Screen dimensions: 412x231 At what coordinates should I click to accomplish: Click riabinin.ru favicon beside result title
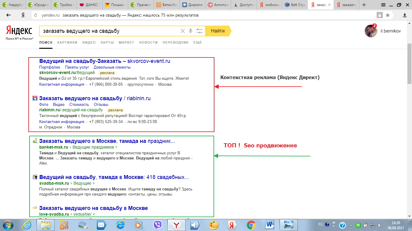[x=35, y=98]
